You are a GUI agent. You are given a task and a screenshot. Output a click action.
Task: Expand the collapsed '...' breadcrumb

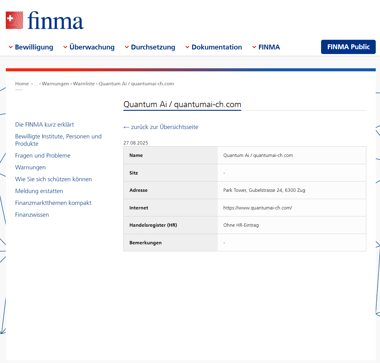[36, 84]
